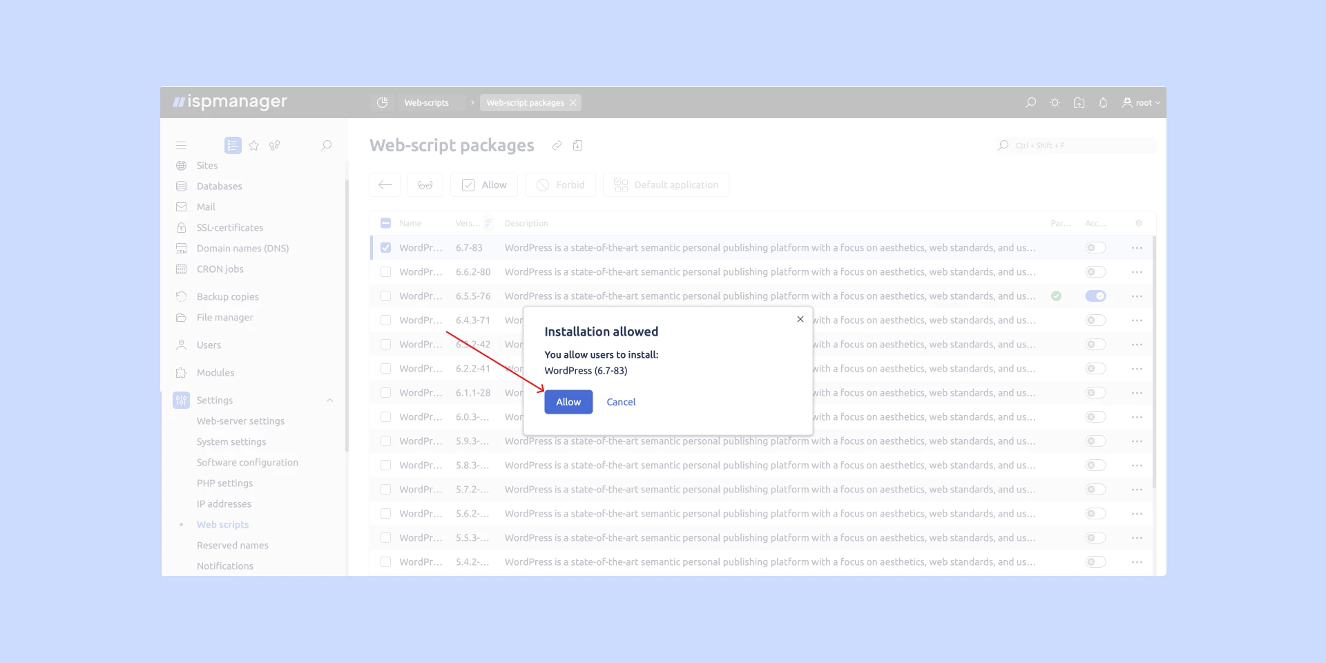Image resolution: width=1326 pixels, height=663 pixels.
Task: Click the link icon beside page title
Action: [557, 146]
